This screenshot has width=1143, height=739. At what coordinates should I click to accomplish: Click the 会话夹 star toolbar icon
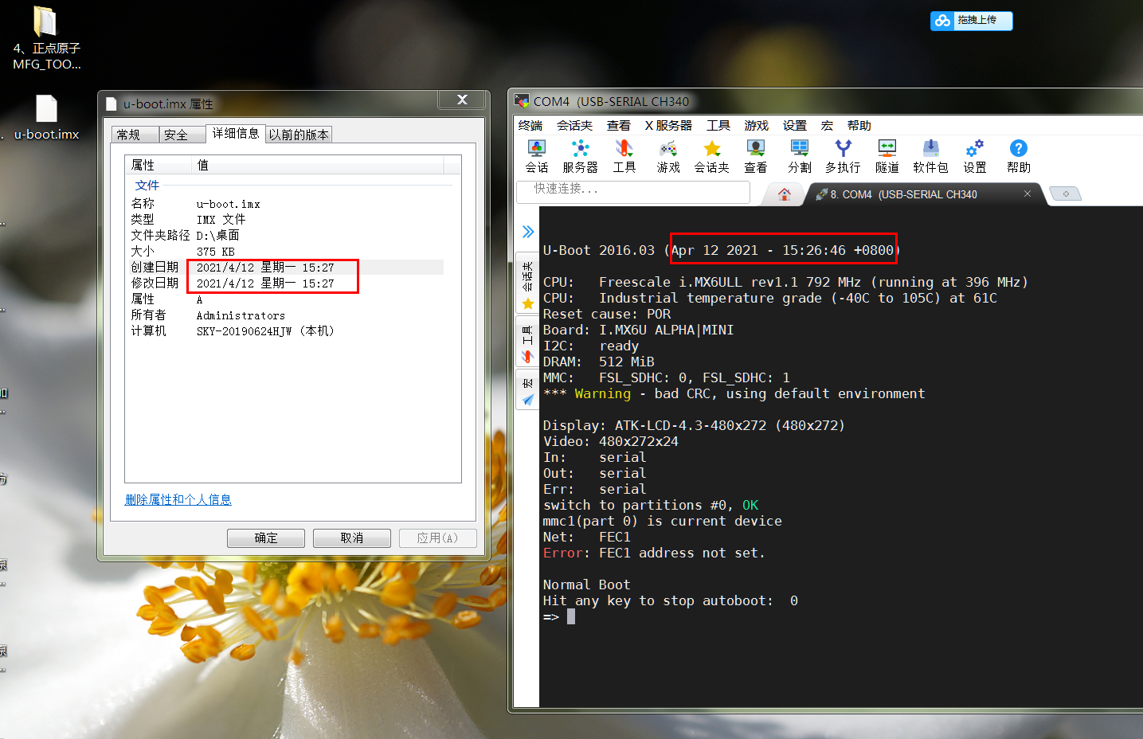[711, 155]
